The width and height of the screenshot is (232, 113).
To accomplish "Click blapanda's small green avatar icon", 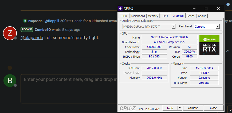I will point(25,21).
